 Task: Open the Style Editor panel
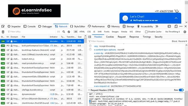coord(78,26)
